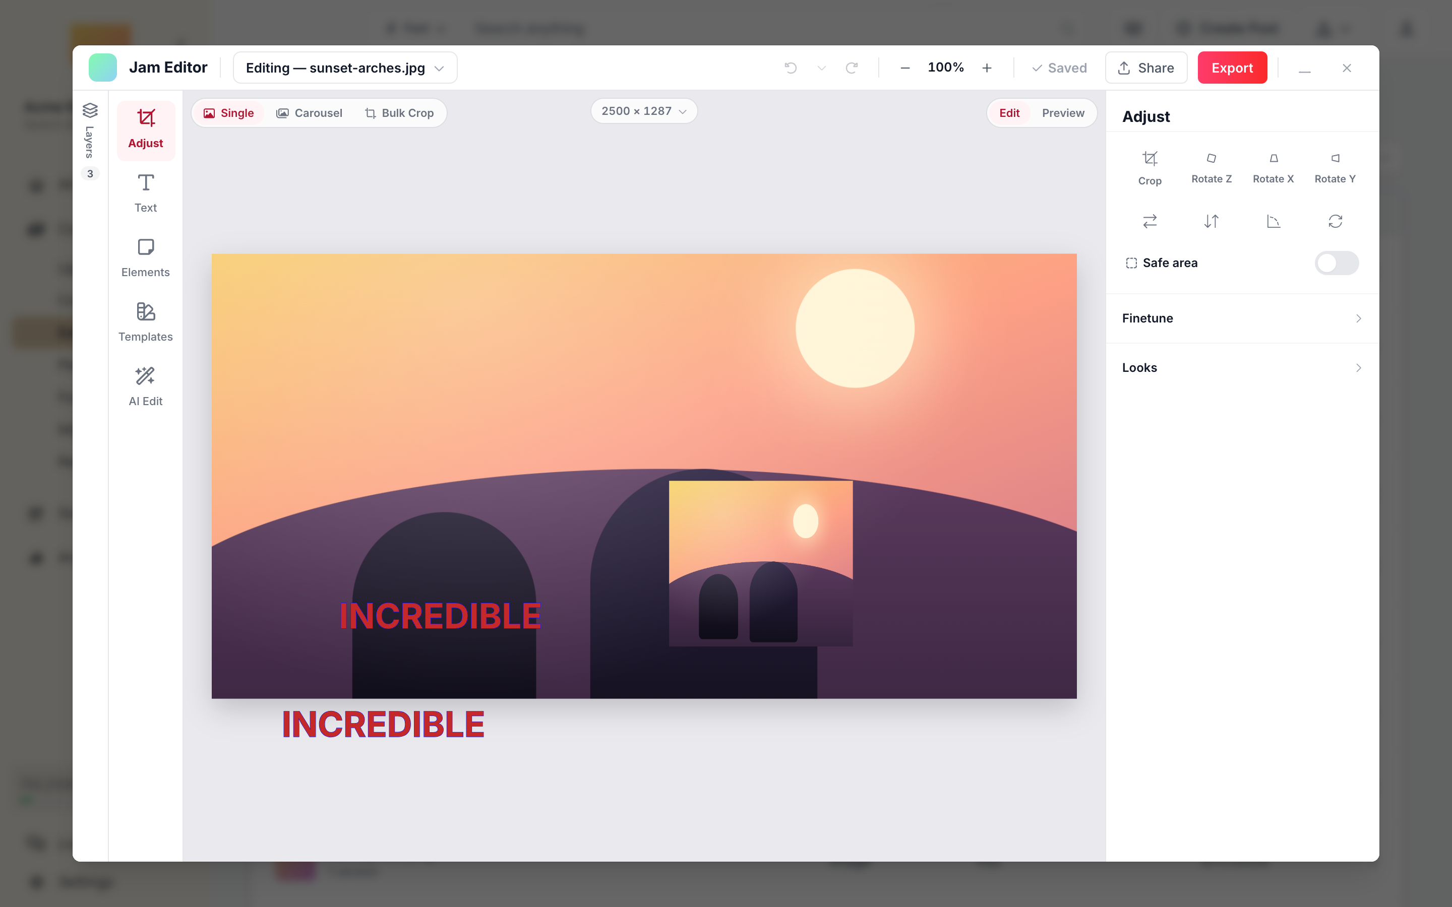Click the 100% zoom level value

pos(946,67)
